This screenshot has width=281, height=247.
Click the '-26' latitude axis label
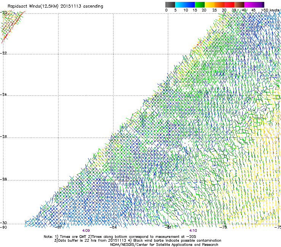[3, 137]
